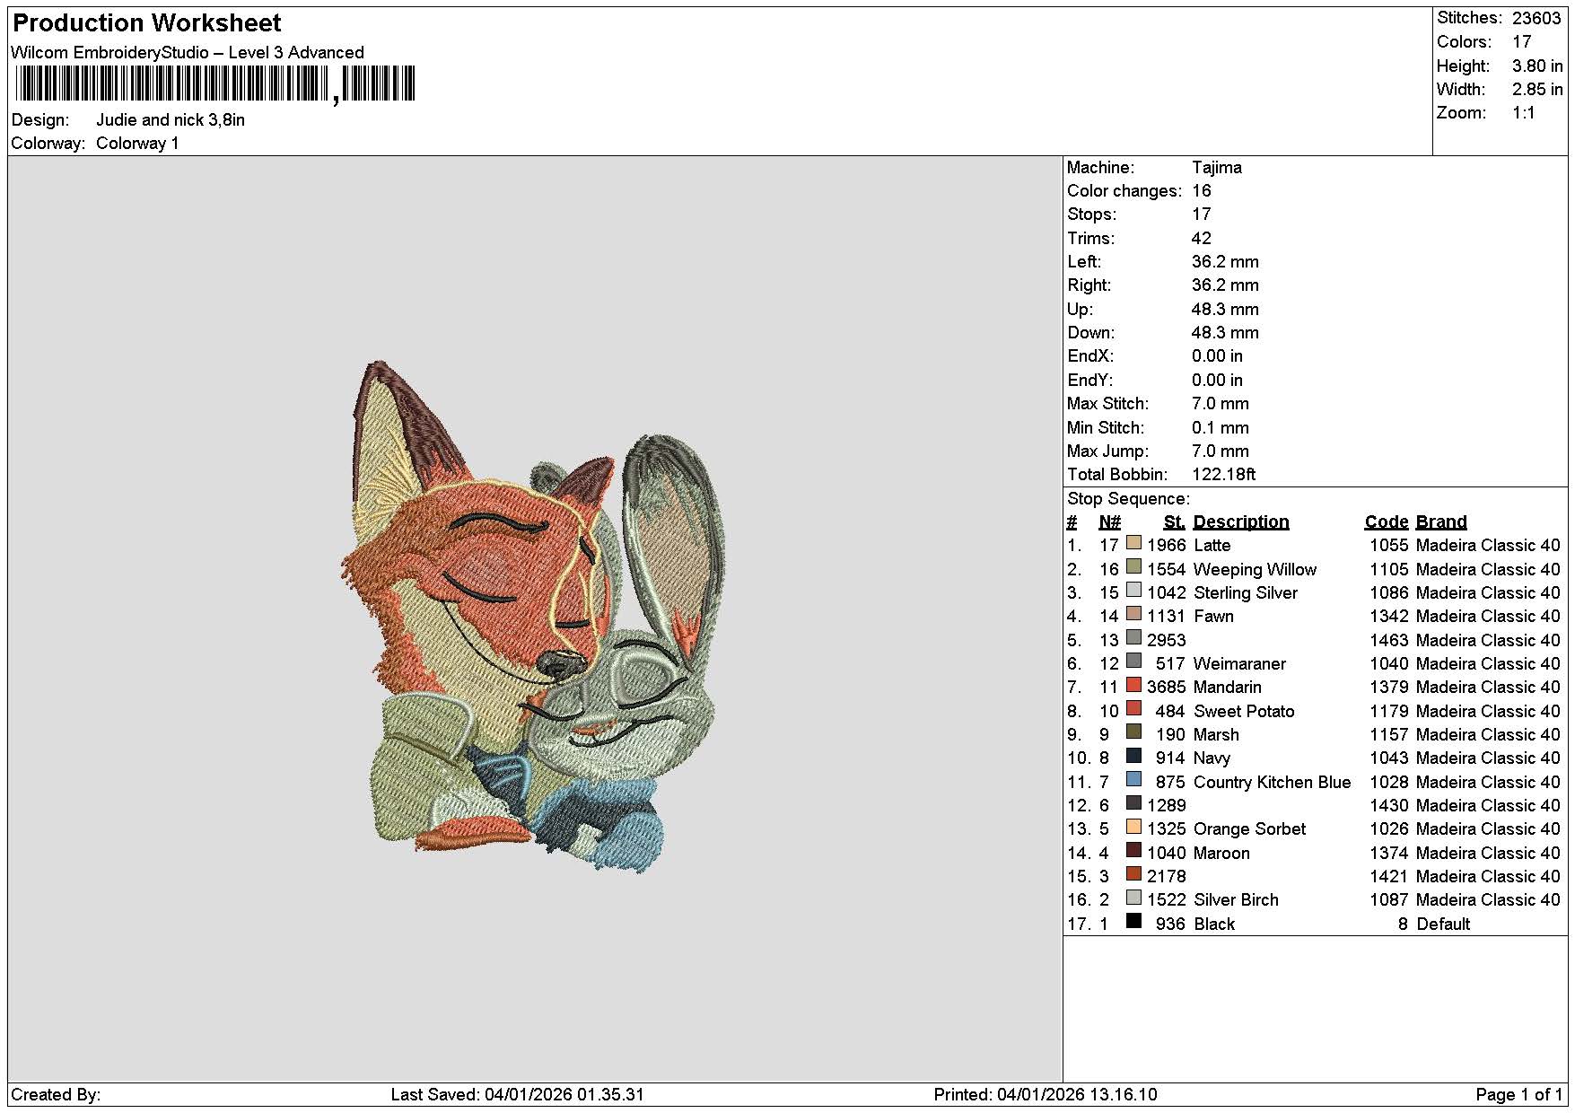This screenshot has width=1575, height=1113.
Task: Click the Weimaraner stitch count '517'
Action: (1170, 663)
